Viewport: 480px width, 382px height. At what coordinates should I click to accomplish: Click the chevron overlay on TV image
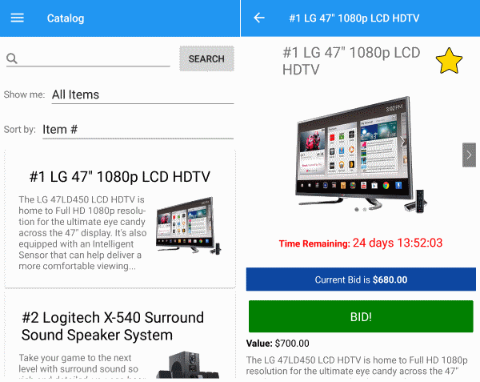click(402, 142)
